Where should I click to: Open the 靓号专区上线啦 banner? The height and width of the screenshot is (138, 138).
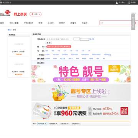point(81,92)
